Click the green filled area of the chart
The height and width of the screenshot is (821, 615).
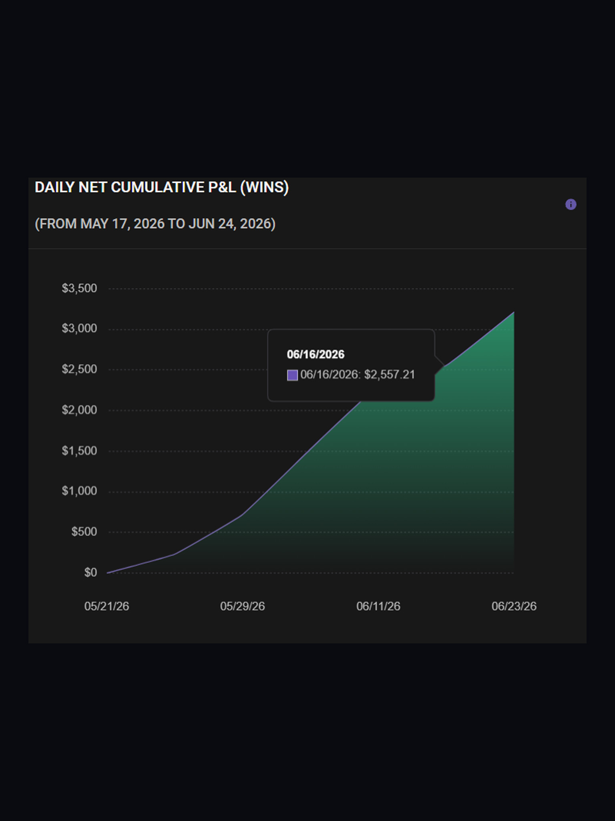(400, 481)
